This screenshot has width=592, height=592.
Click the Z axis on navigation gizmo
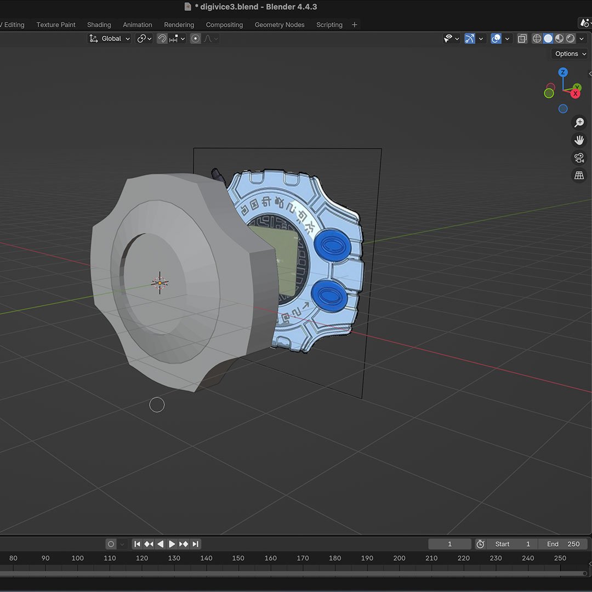pos(563,72)
